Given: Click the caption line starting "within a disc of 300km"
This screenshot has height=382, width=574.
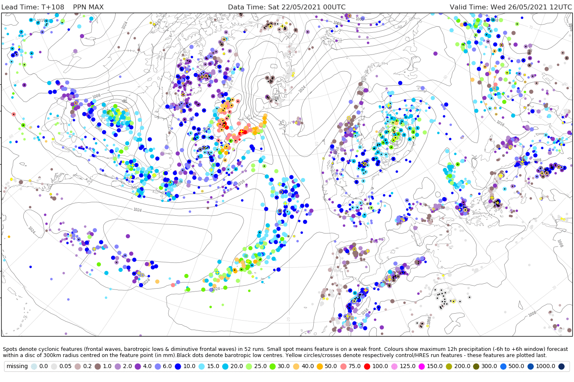Looking at the screenshot, I should pos(275,355).
